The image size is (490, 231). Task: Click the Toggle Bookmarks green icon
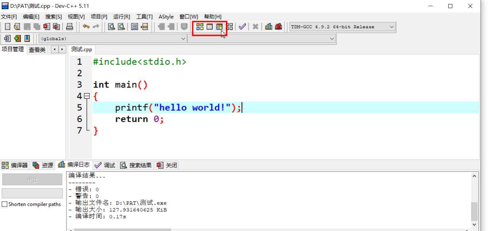(x=17, y=38)
